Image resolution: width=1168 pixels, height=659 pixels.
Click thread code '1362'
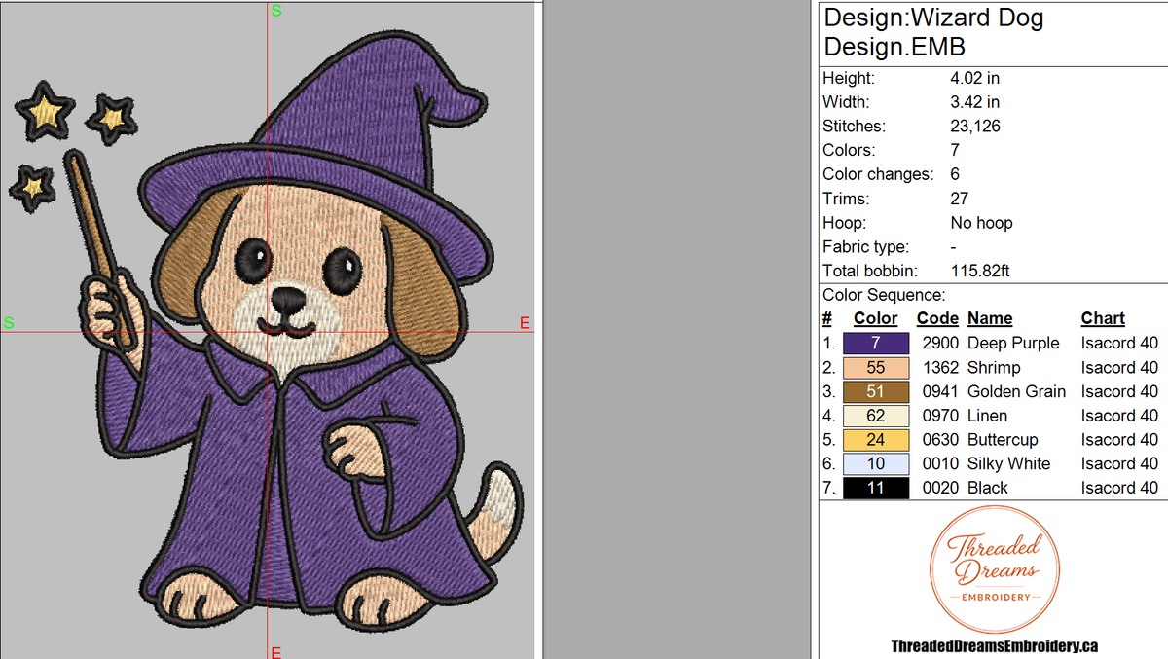[x=941, y=368]
